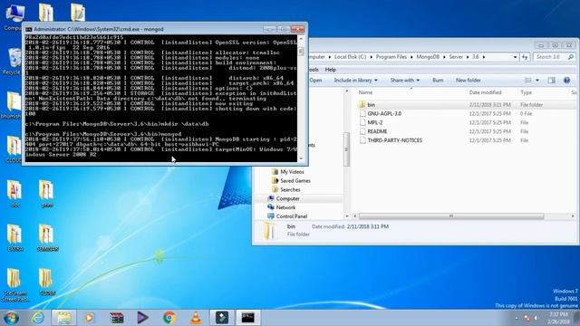This screenshot has width=580, height=326.
Task: Select the THIRD-PARTY-NOTICES file
Action: [x=395, y=140]
